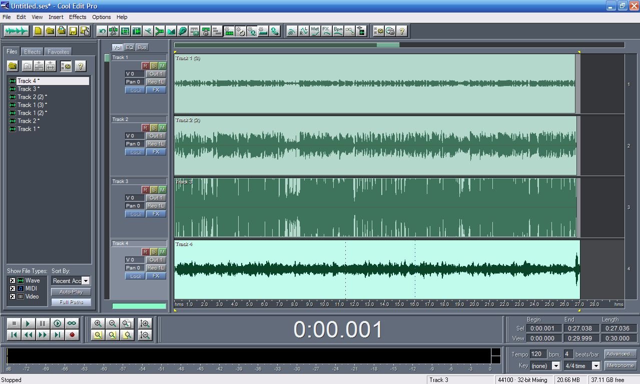
Task: Select the EQ track controls tab
Action: 130,47
